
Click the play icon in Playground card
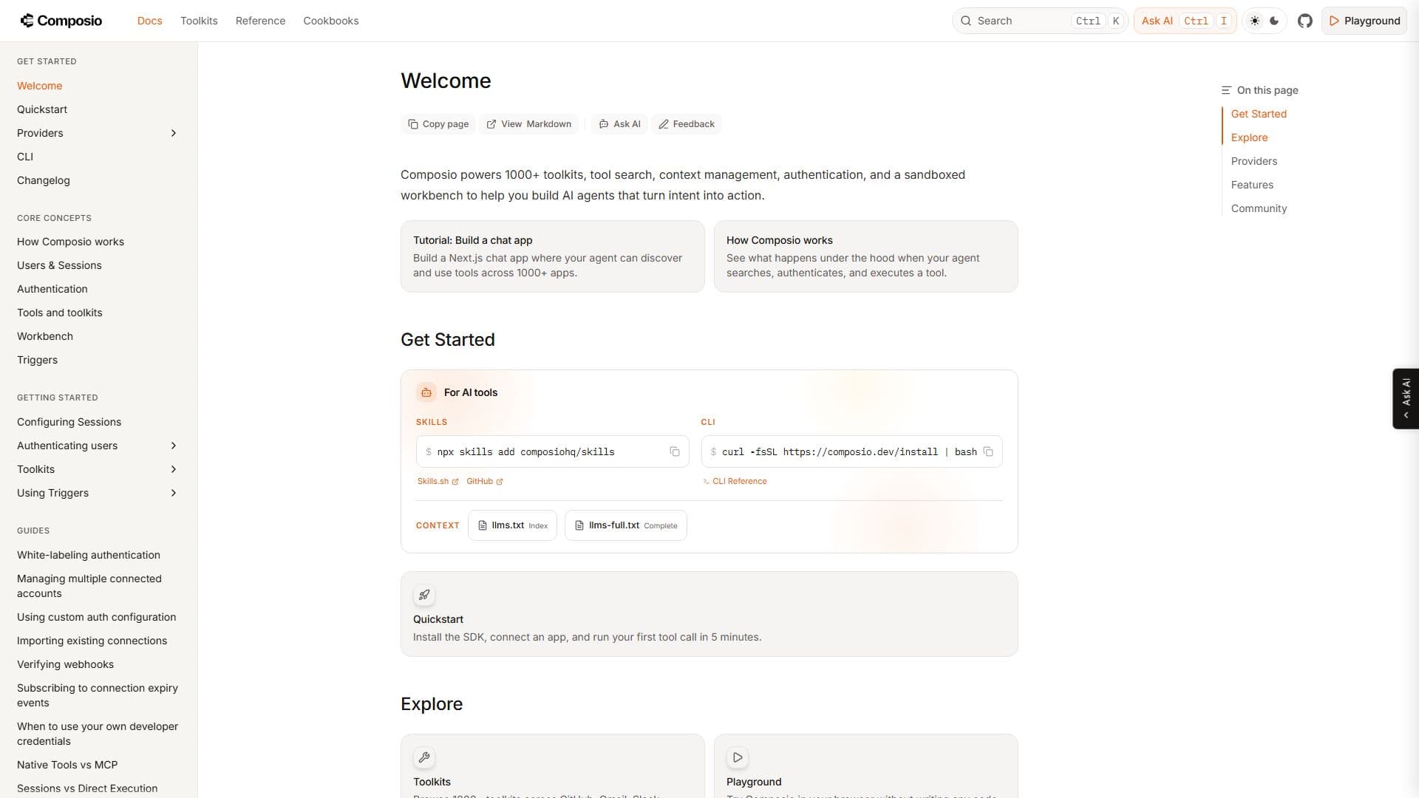pos(738,757)
